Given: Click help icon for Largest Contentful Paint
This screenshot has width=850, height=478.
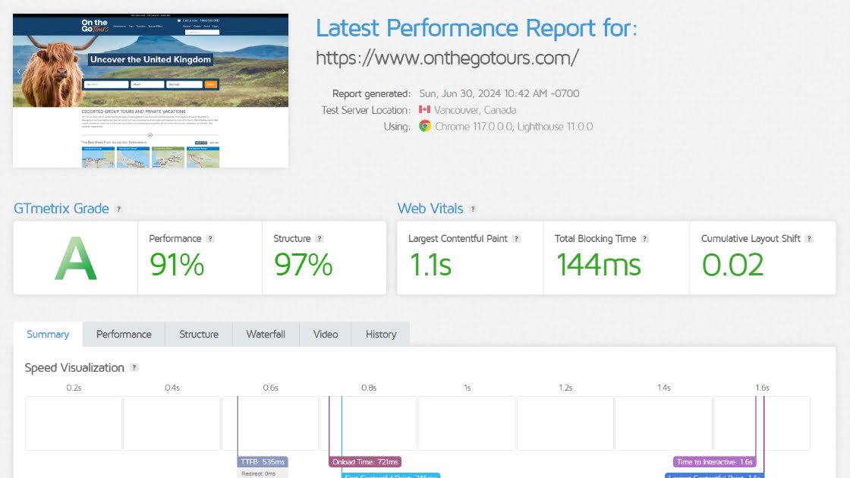Looking at the screenshot, I should pyautogui.click(x=516, y=238).
